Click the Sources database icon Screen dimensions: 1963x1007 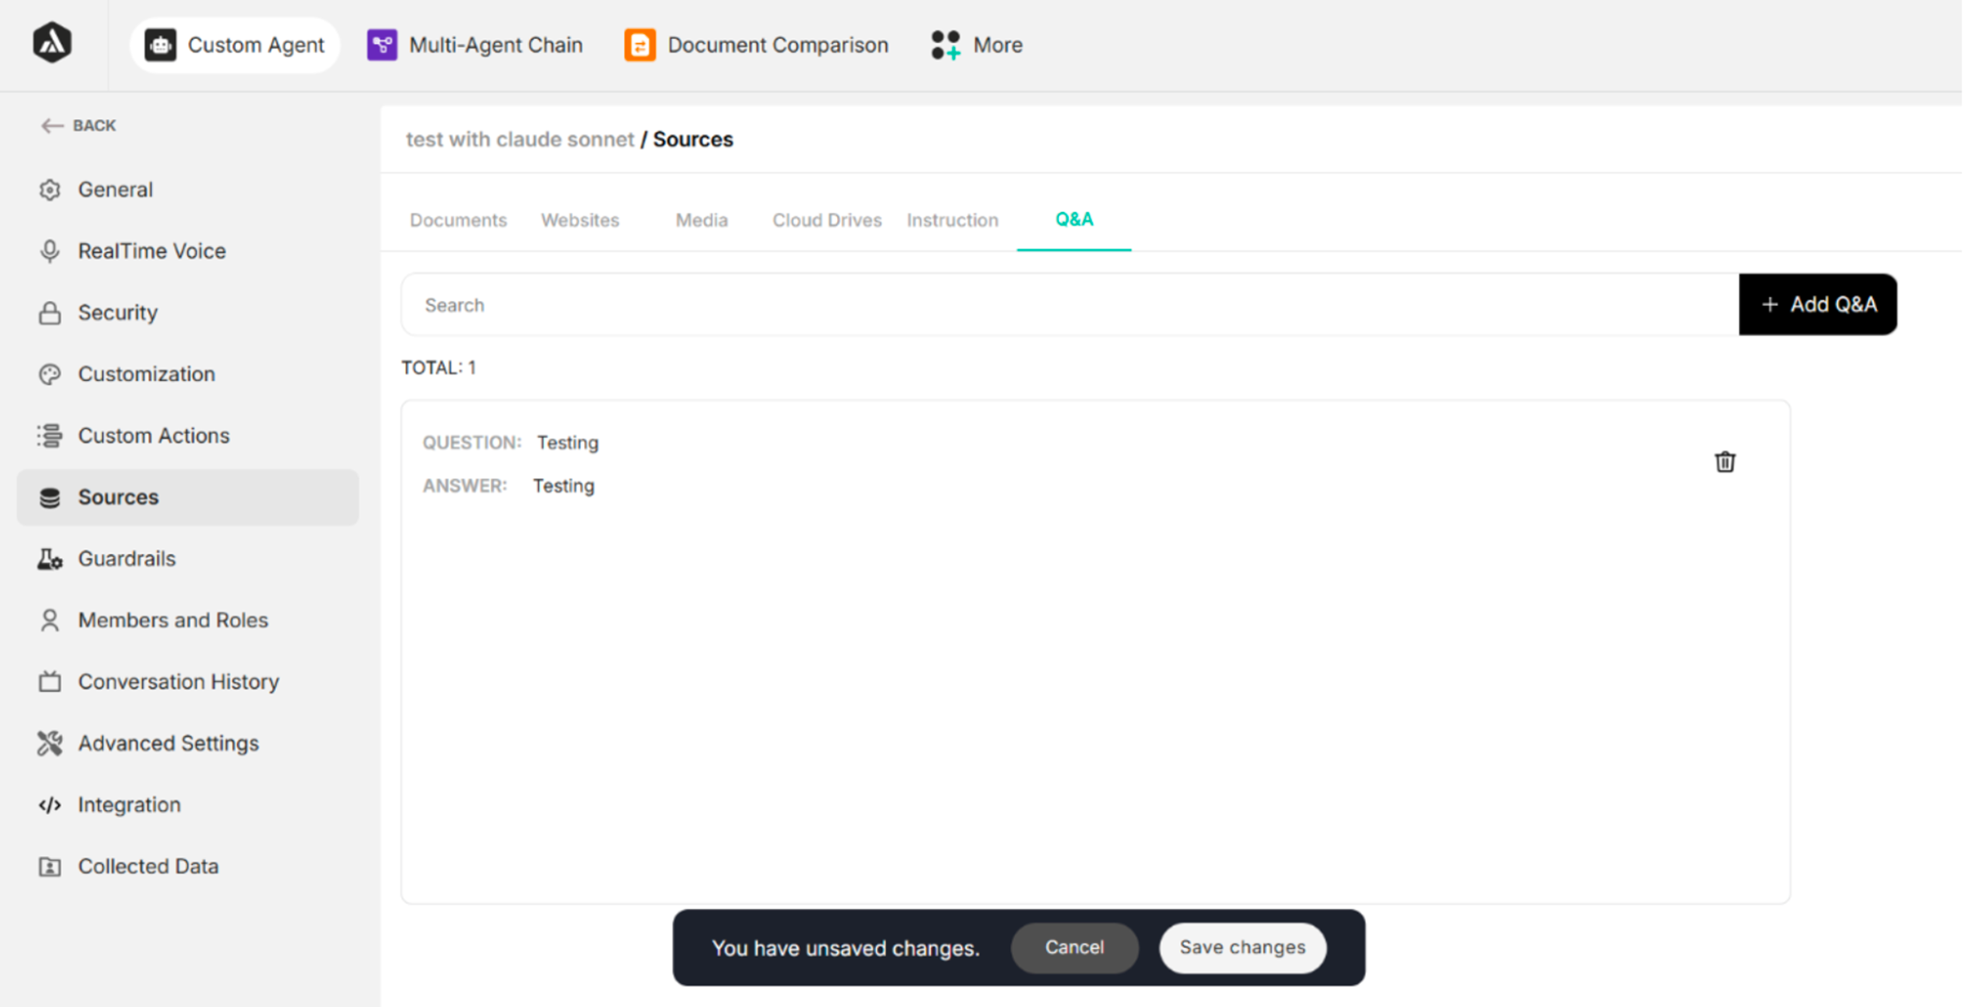click(x=50, y=498)
